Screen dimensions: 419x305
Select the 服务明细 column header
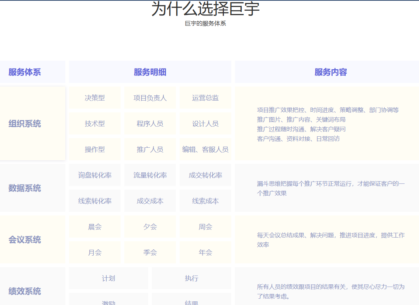point(150,72)
